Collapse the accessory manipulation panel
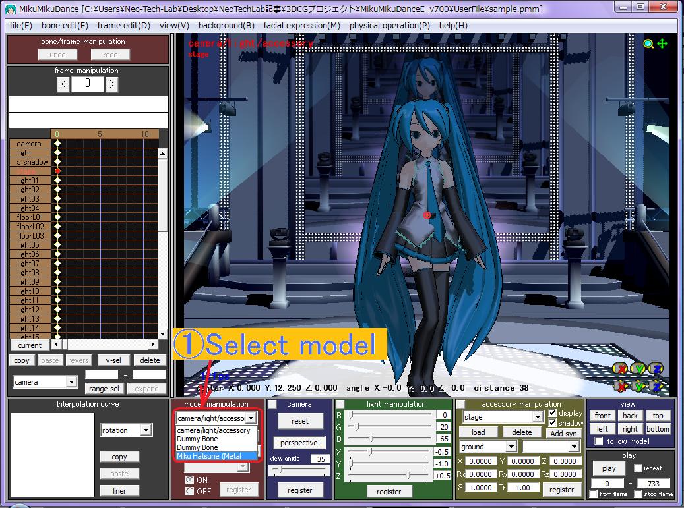 pyautogui.click(x=460, y=405)
